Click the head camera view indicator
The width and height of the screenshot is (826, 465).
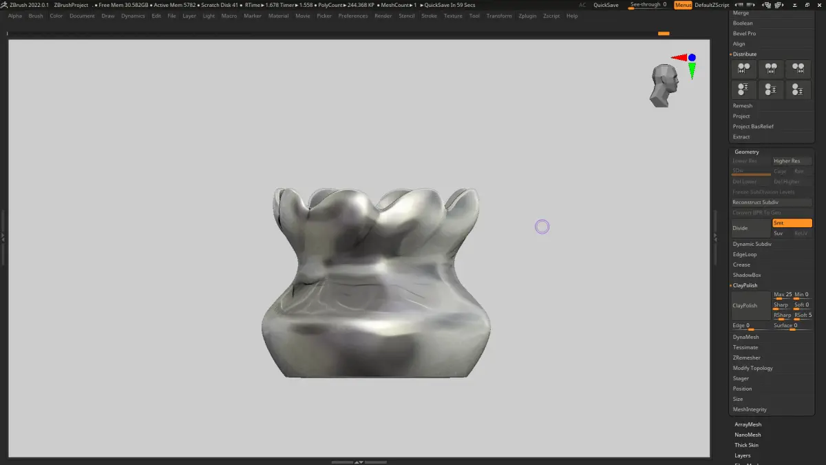(x=665, y=85)
